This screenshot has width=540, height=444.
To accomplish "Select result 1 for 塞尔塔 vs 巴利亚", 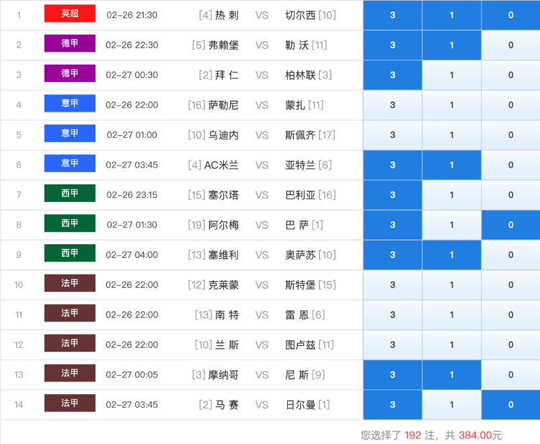I will [451, 194].
